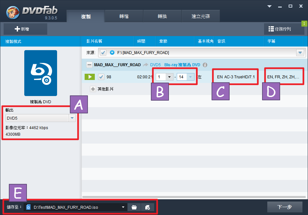Screen dimensions: 308x215
Task: Open the DVDFab top-right settings dropdown arrow
Action: point(270,6)
